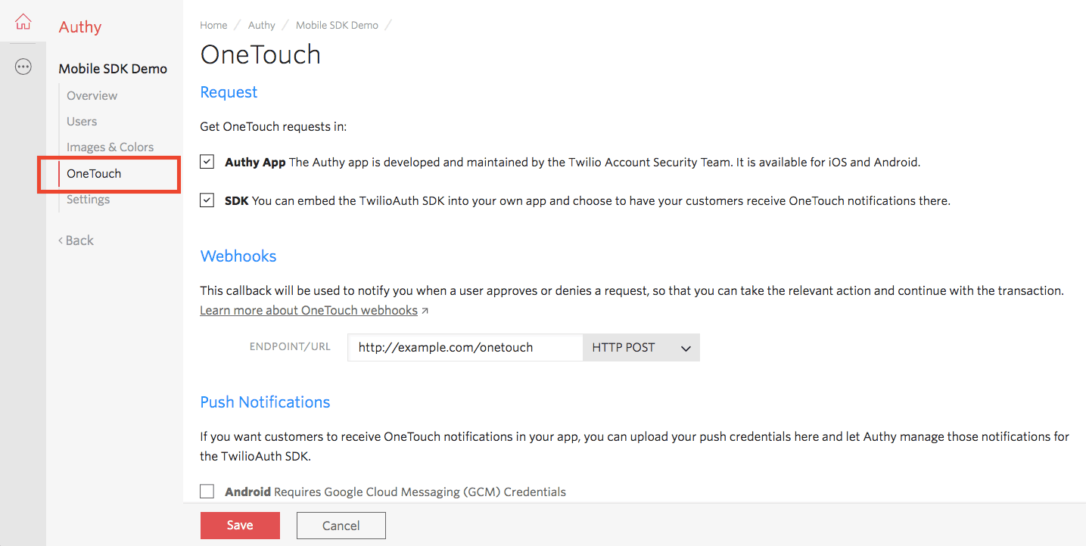Go to Home in the breadcrumb
1086x546 pixels.
click(x=213, y=25)
